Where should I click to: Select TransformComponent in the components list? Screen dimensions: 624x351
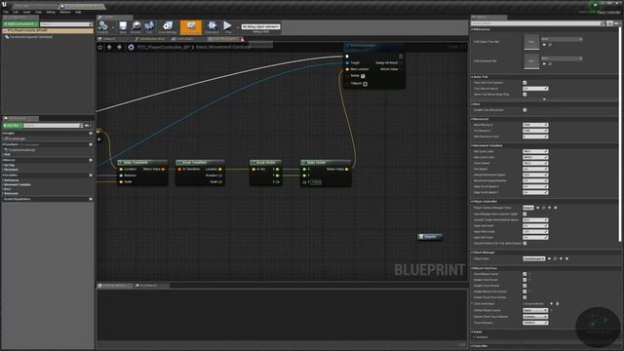pos(30,37)
